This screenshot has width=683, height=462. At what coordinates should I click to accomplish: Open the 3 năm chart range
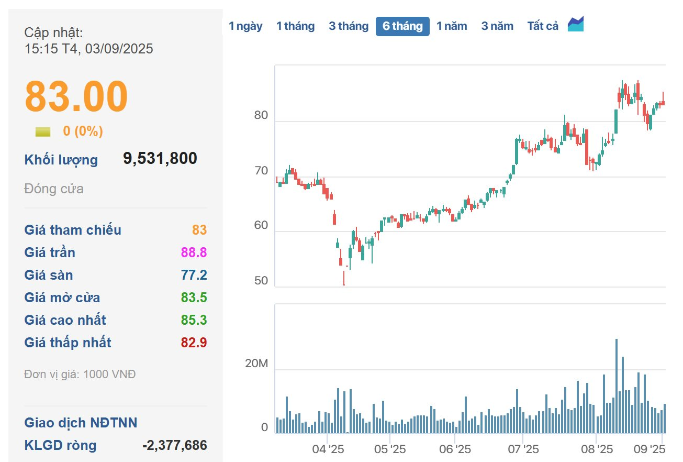click(497, 26)
